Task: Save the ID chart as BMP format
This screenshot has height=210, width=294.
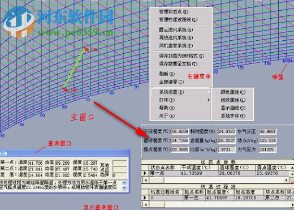Action: point(181,56)
